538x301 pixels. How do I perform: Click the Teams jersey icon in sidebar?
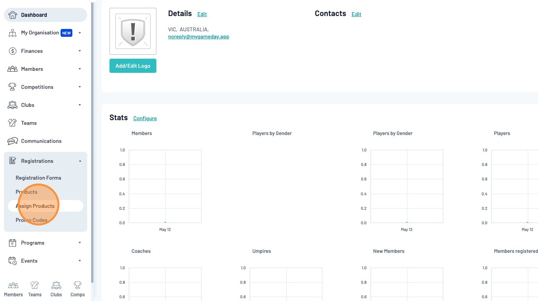coord(13,123)
